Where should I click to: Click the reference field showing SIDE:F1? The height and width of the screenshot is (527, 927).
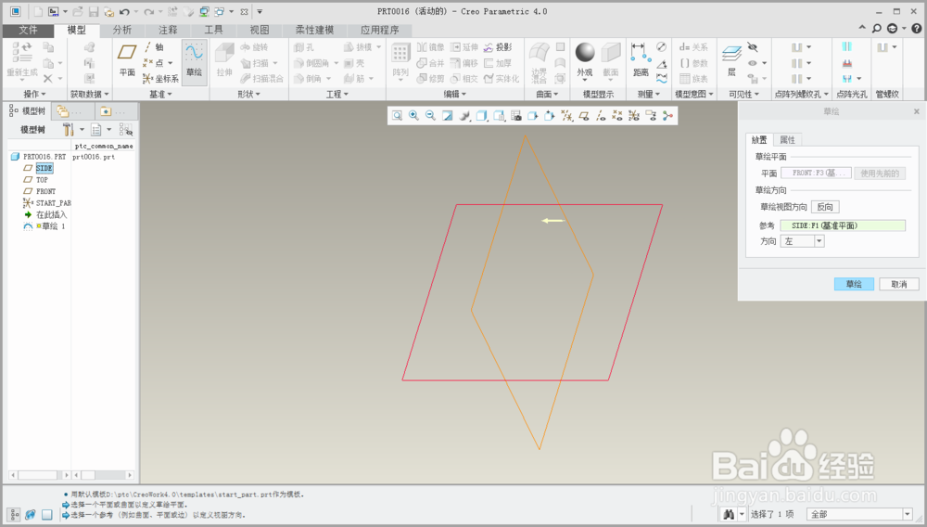point(843,225)
